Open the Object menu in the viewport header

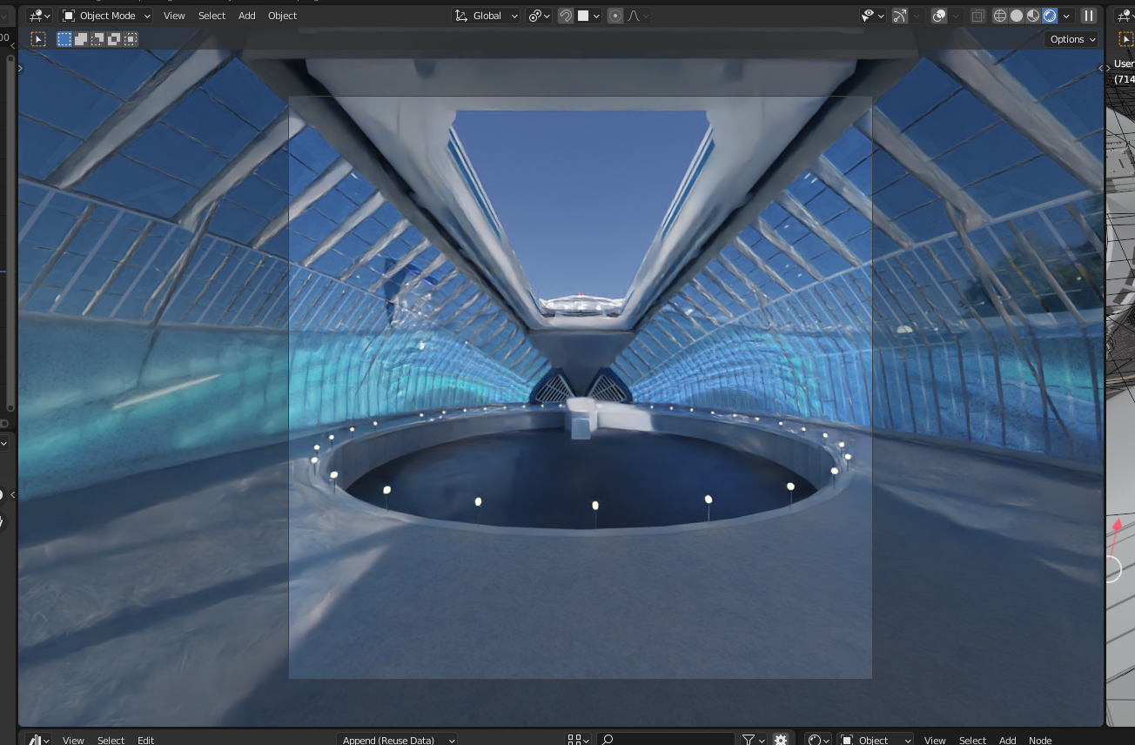[x=282, y=15]
